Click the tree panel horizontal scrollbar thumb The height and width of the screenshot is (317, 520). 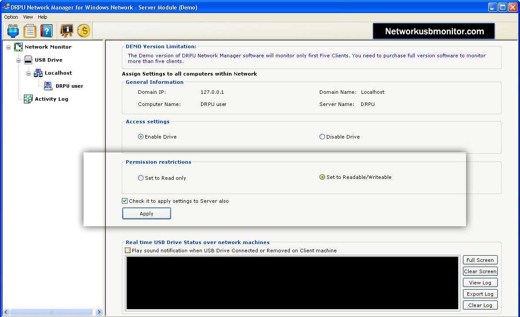pos(51,312)
